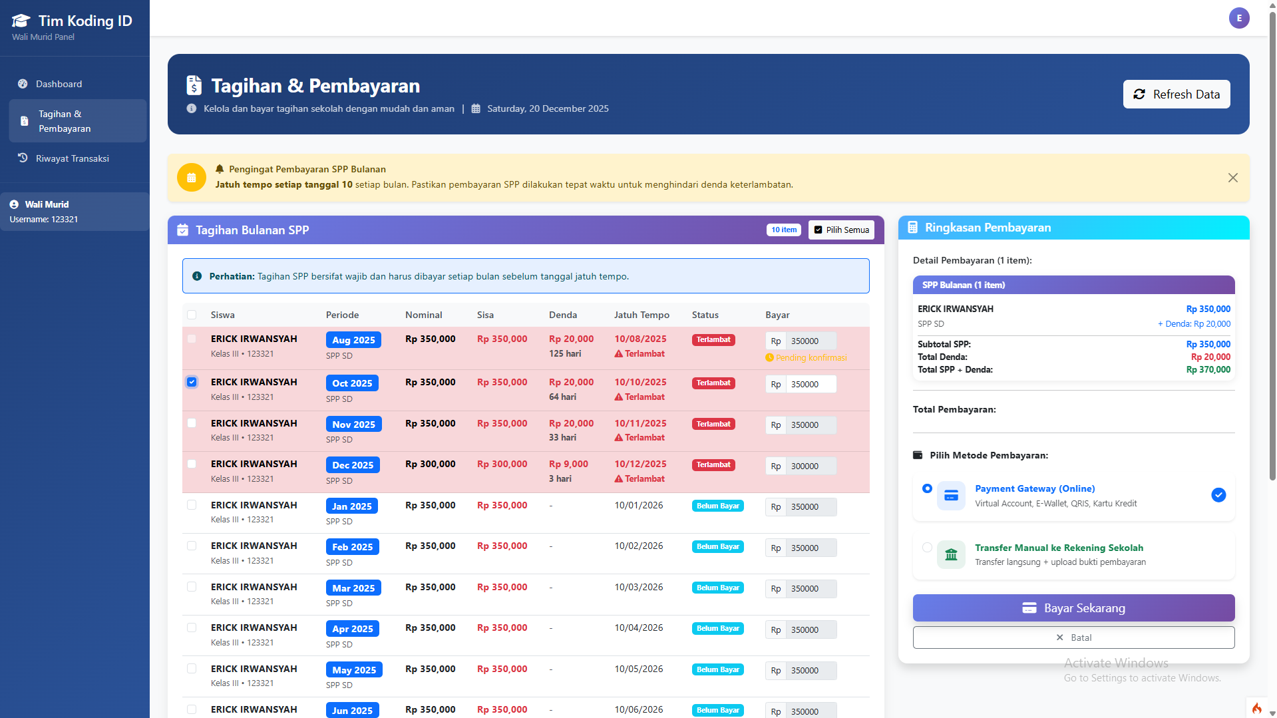Click the Batal button in the payment summary

[1073, 637]
